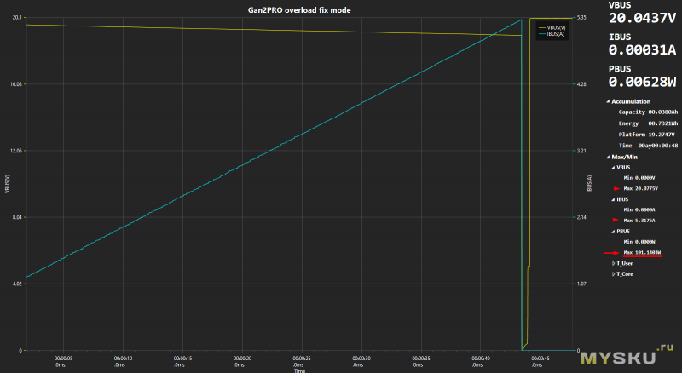This screenshot has height=373, width=682.
Task: Collapse the PBUS subsection under Max/Min
Action: [613, 232]
